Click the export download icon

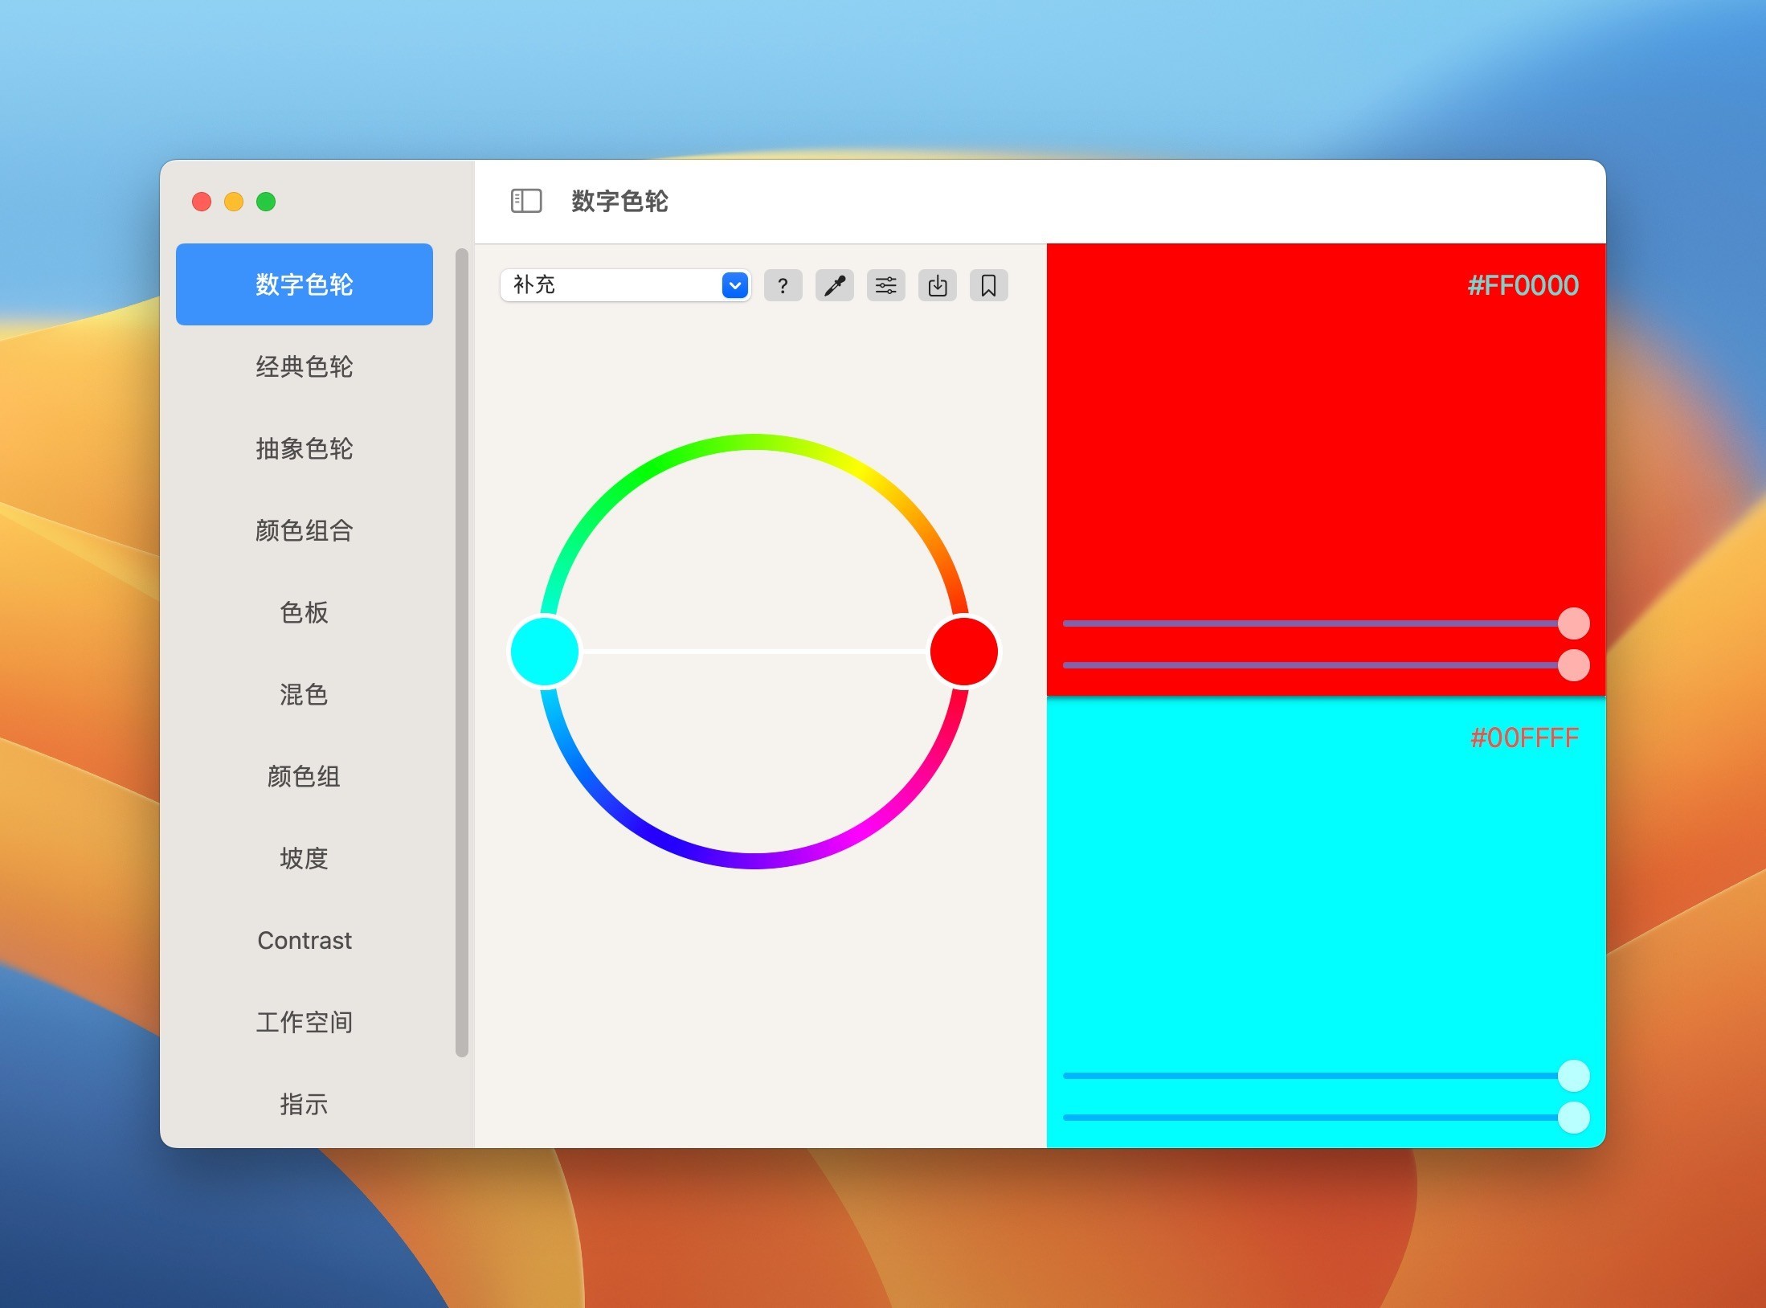[x=937, y=285]
